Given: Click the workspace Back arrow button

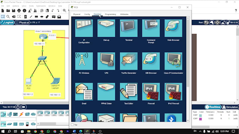Looking at the screenshot, I should (x=206, y=22).
